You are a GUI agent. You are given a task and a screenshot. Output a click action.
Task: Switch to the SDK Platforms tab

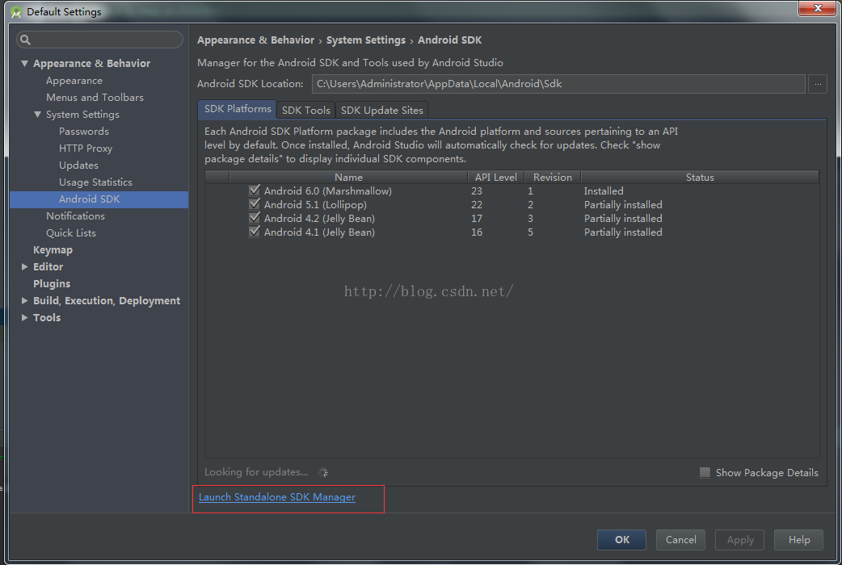[238, 109]
